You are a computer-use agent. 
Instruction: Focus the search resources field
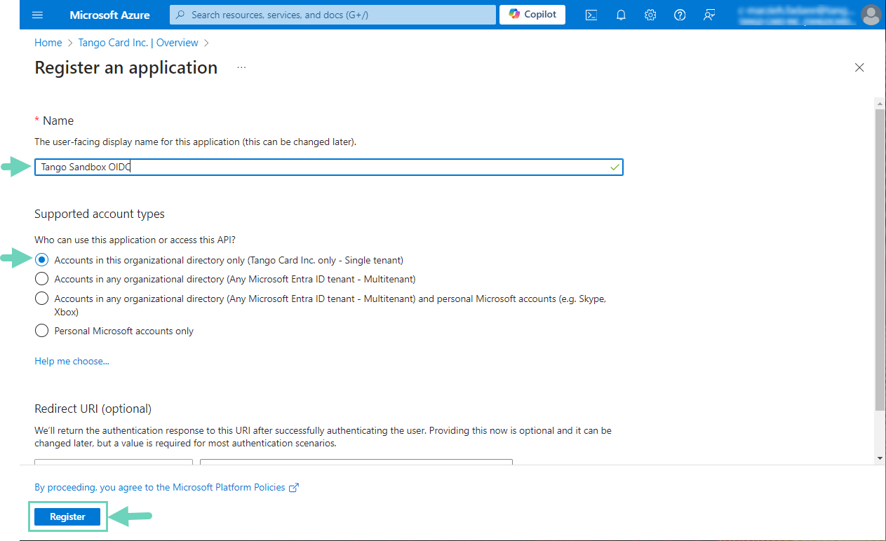332,15
